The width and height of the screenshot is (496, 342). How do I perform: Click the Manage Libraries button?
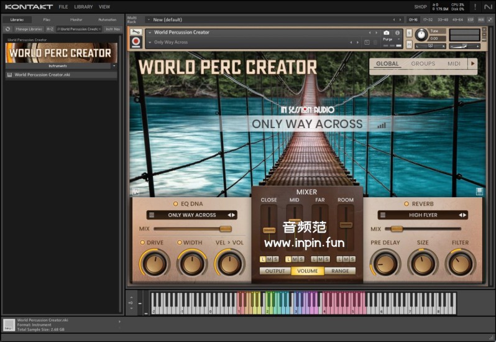point(29,29)
